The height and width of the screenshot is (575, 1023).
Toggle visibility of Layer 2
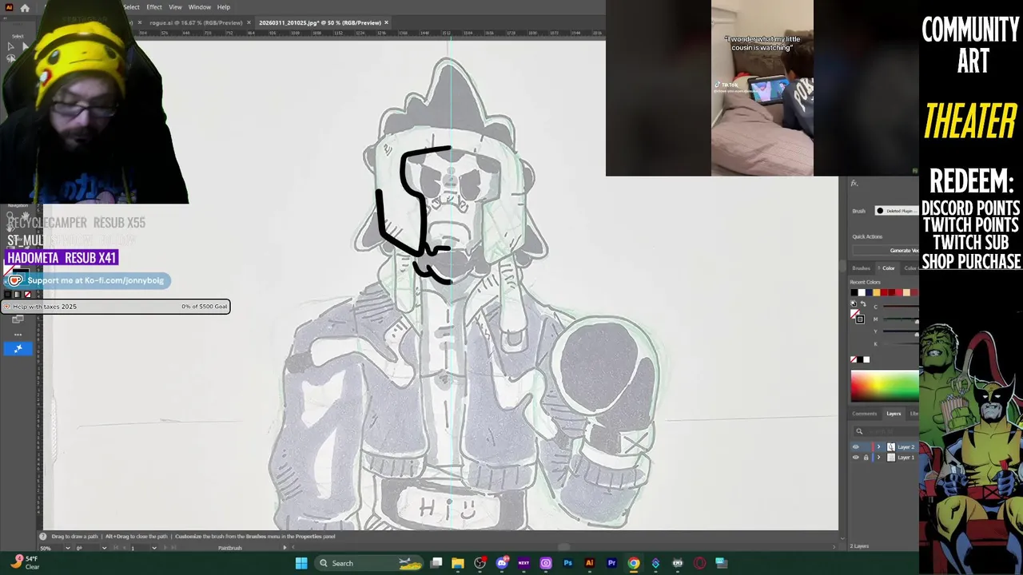point(856,447)
